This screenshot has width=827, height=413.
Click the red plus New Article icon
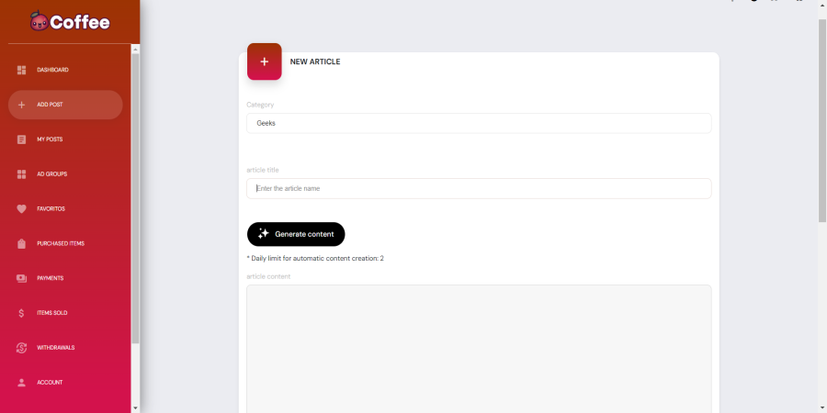265,61
